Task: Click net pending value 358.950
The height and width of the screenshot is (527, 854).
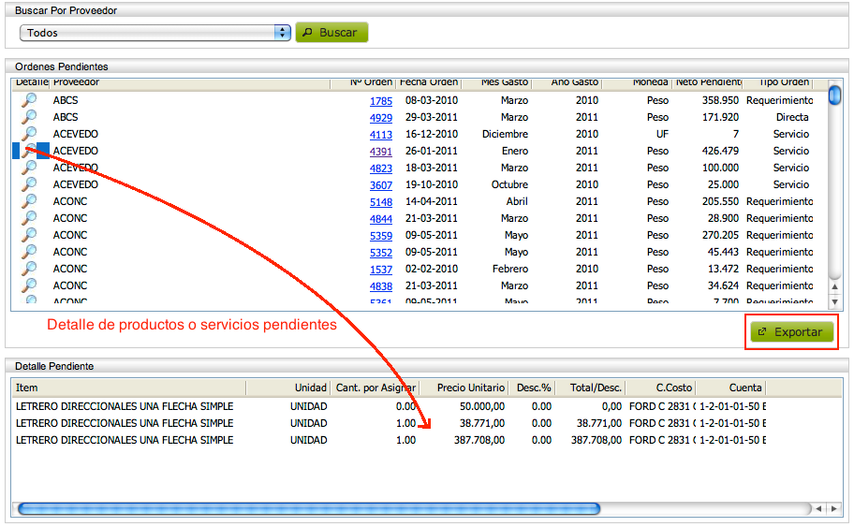Action: [x=720, y=100]
